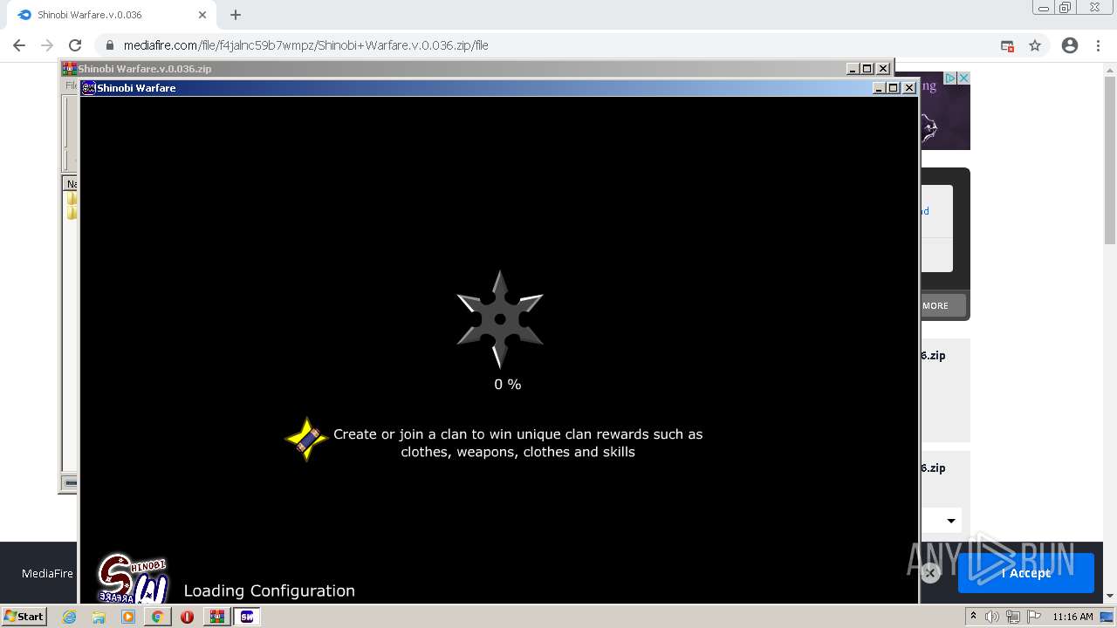Image resolution: width=1117 pixels, height=628 pixels.
Task: Maximize the Shinobi Warfare game window
Action: pyautogui.click(x=893, y=88)
